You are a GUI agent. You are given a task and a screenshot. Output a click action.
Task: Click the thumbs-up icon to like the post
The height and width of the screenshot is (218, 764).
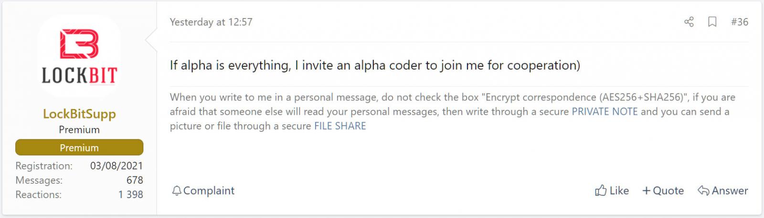(601, 191)
